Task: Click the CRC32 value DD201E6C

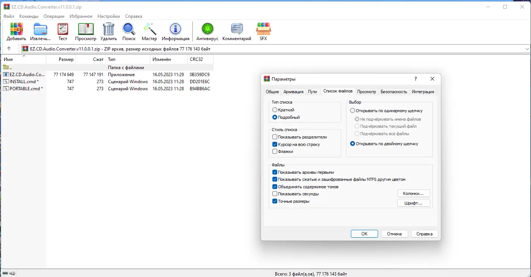Action: pos(200,81)
